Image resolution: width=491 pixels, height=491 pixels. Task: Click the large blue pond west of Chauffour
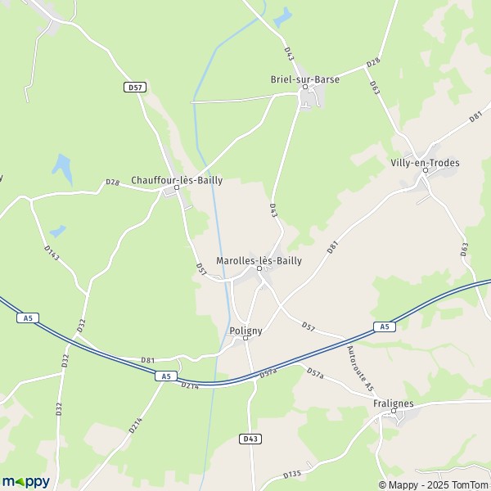point(63,169)
